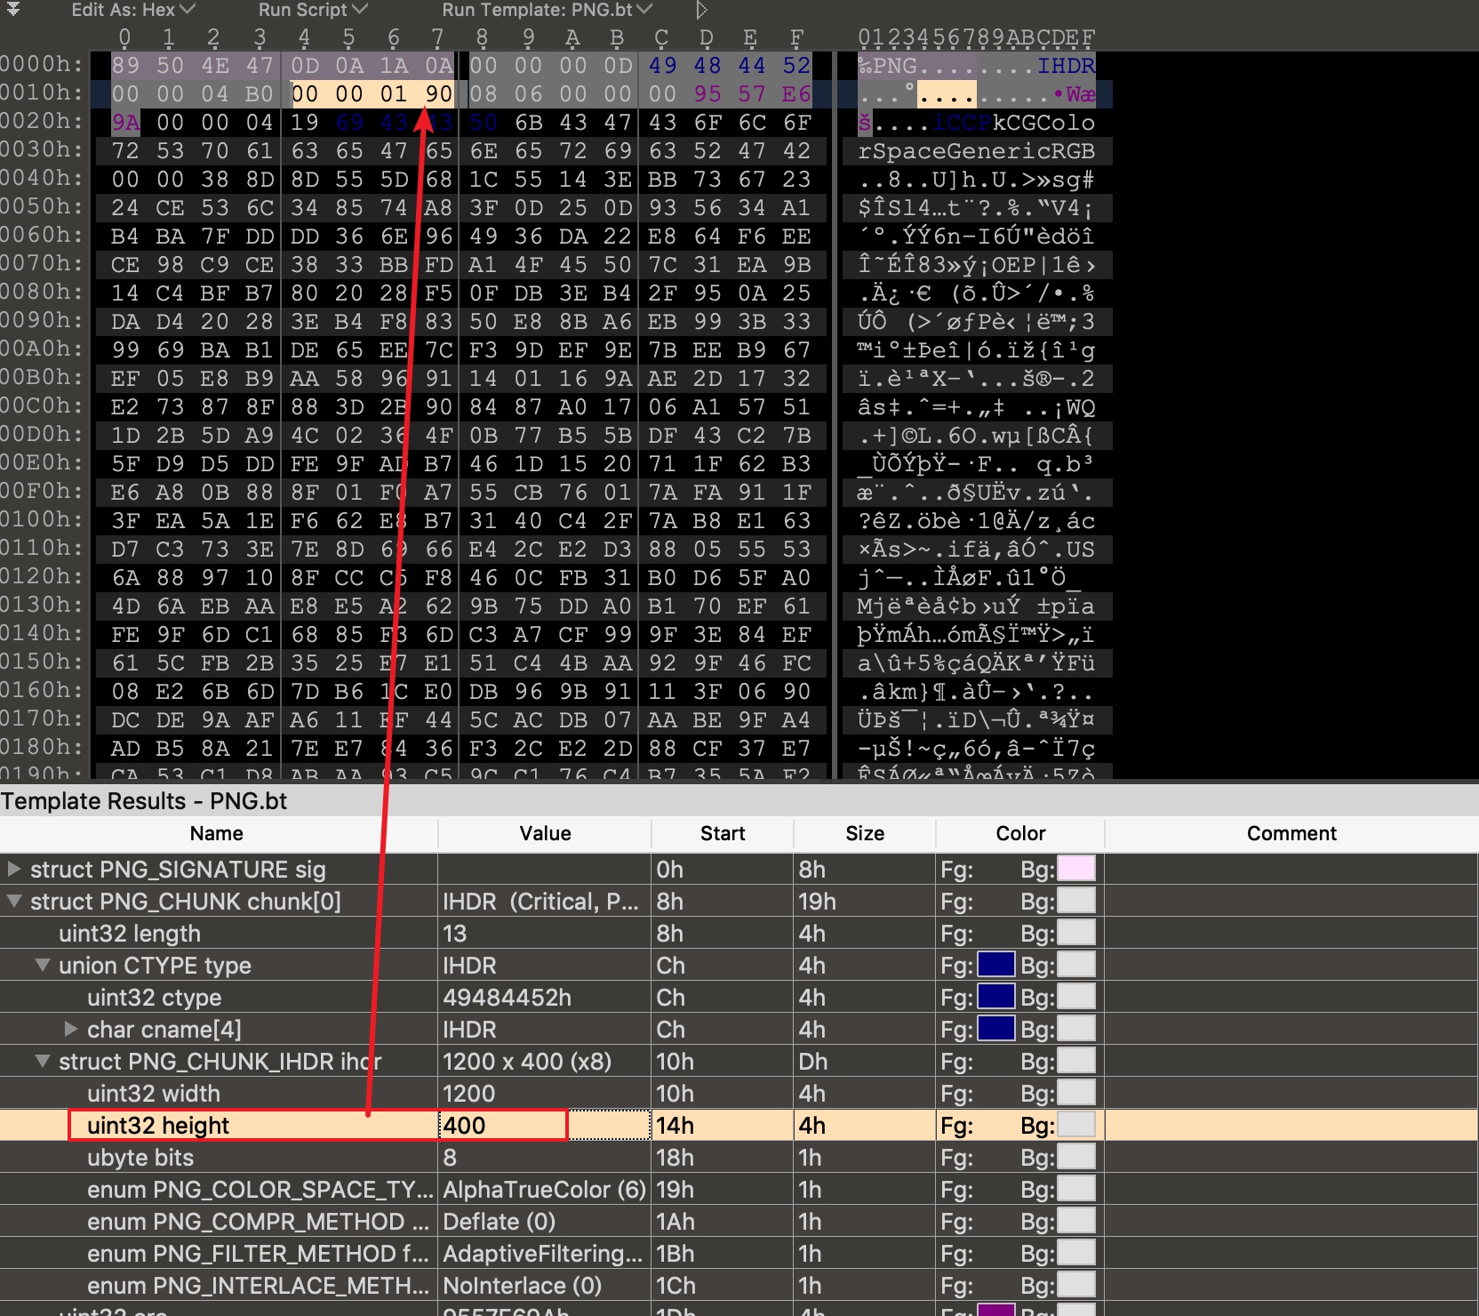Expand the char cname[4] array node

[x=71, y=1029]
